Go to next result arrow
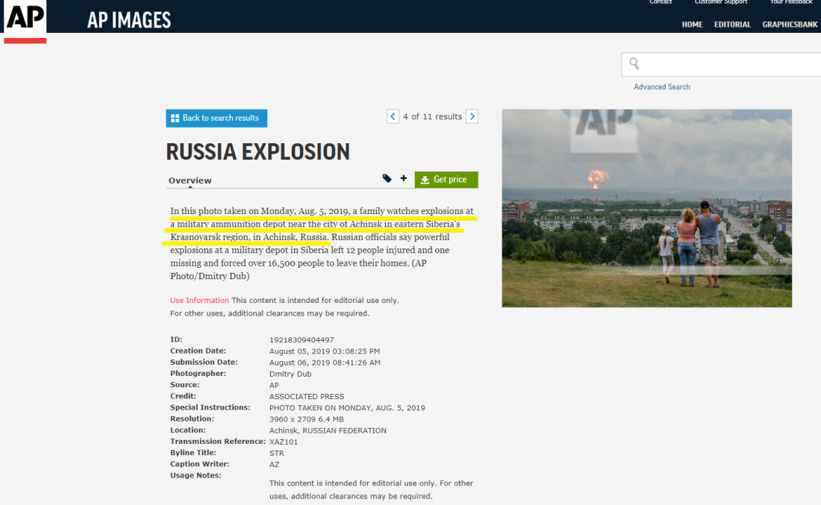The height and width of the screenshot is (505, 821). click(x=472, y=116)
